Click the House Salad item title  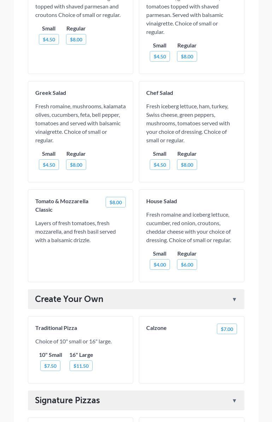161,201
